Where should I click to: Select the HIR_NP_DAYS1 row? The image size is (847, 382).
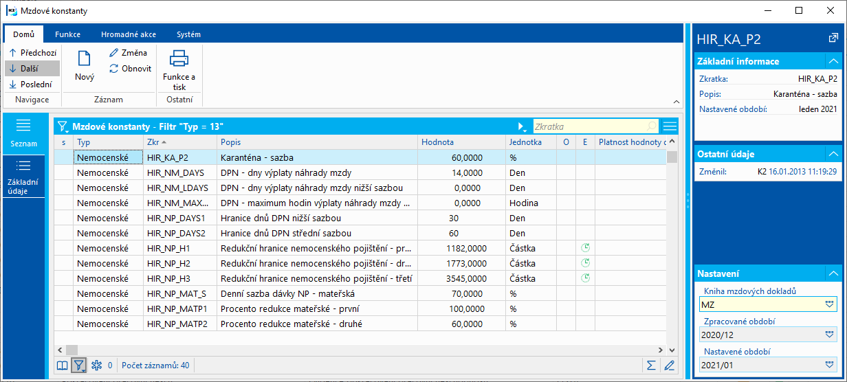(x=360, y=218)
